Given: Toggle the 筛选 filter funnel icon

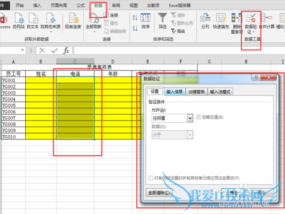Looking at the screenshot, I should coord(162,21).
